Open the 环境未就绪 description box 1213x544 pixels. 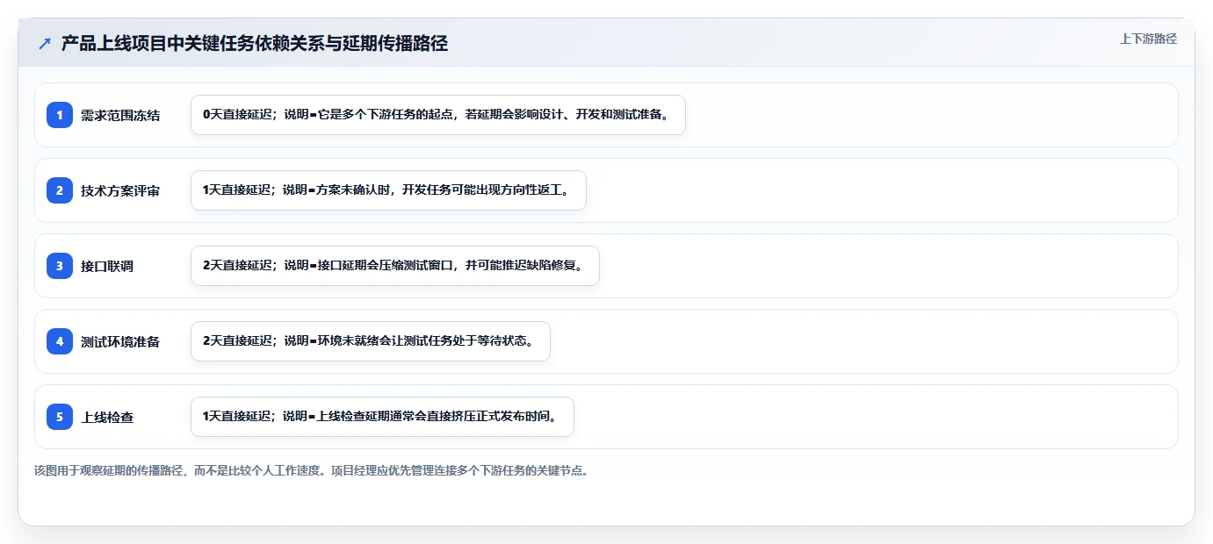click(371, 341)
